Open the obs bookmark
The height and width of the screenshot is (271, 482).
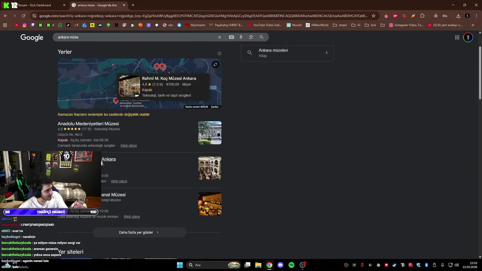pyautogui.click(x=168, y=25)
